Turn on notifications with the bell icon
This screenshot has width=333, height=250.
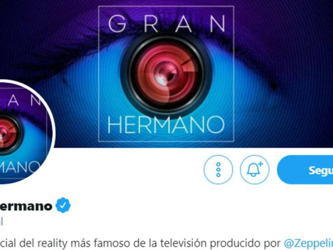click(x=255, y=170)
